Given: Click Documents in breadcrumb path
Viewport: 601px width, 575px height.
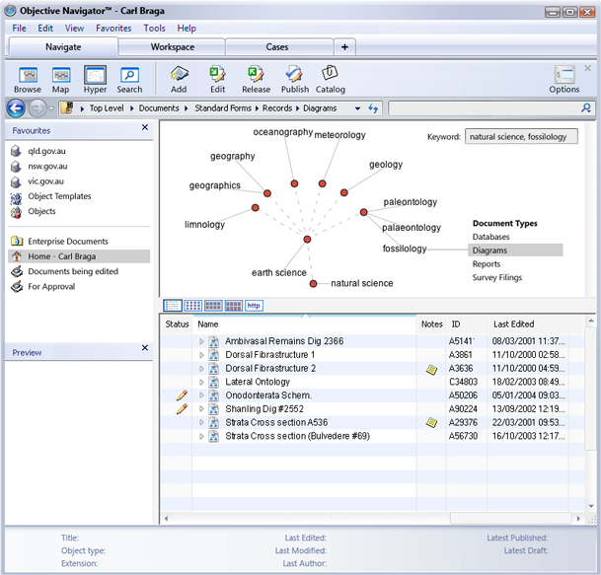Looking at the screenshot, I should point(159,108).
